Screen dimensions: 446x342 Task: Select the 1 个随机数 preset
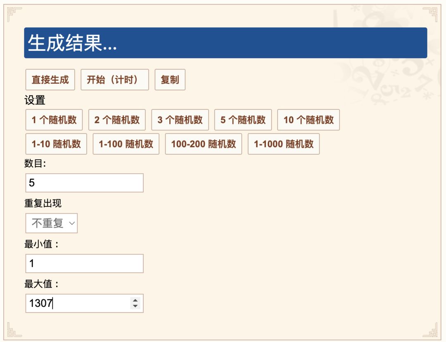coord(54,120)
